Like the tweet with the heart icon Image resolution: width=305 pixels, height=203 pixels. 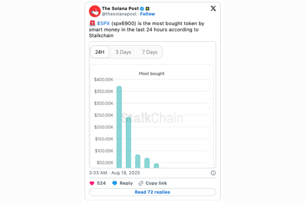click(x=92, y=183)
